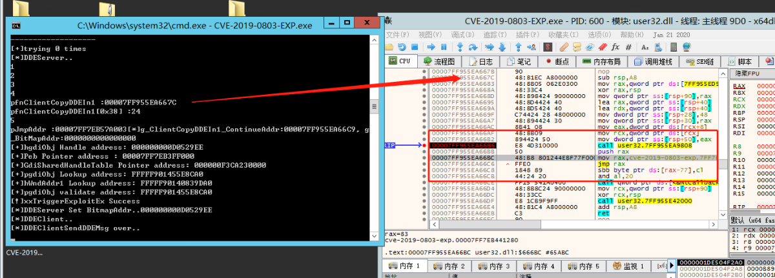This screenshot has width=775, height=278.
Task: Switch to the 调用堆栈 call stack tab
Action: (x=652, y=61)
